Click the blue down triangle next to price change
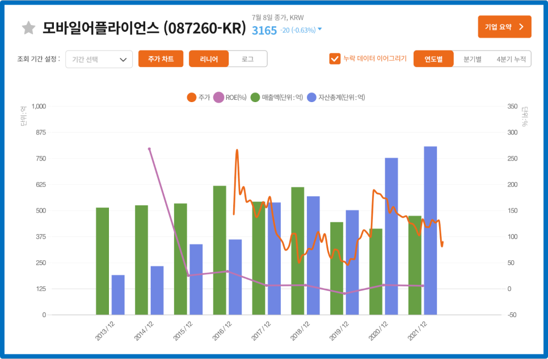 coord(319,29)
